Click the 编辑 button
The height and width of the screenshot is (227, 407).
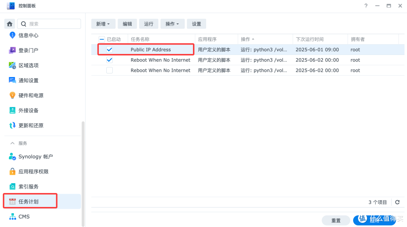pyautogui.click(x=127, y=24)
